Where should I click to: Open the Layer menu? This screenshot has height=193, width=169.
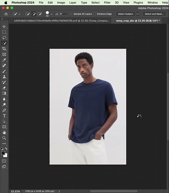[x=73, y=3]
